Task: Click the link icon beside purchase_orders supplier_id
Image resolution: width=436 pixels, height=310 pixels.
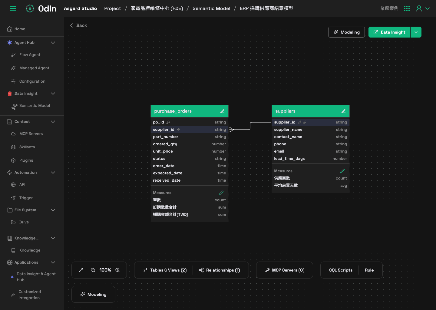Action: pyautogui.click(x=179, y=130)
